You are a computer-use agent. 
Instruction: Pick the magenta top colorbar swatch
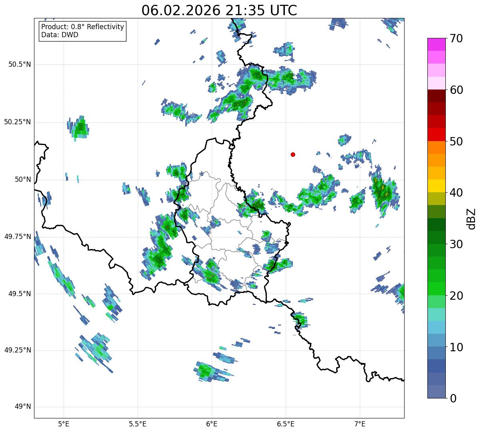tap(436, 44)
